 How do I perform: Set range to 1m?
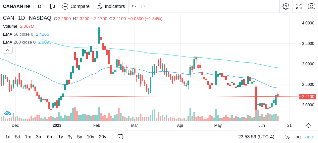(x=28, y=137)
